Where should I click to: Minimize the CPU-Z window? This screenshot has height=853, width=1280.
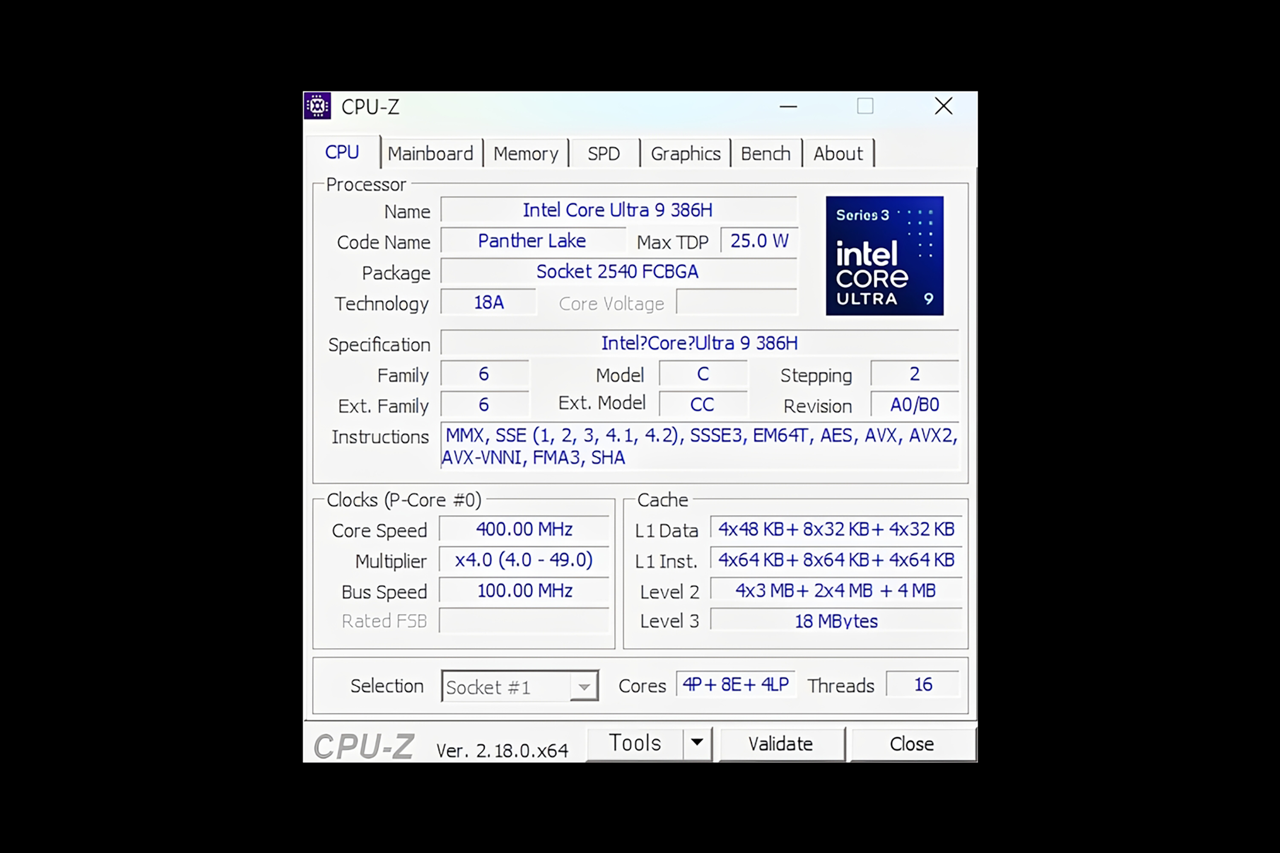[x=788, y=107]
